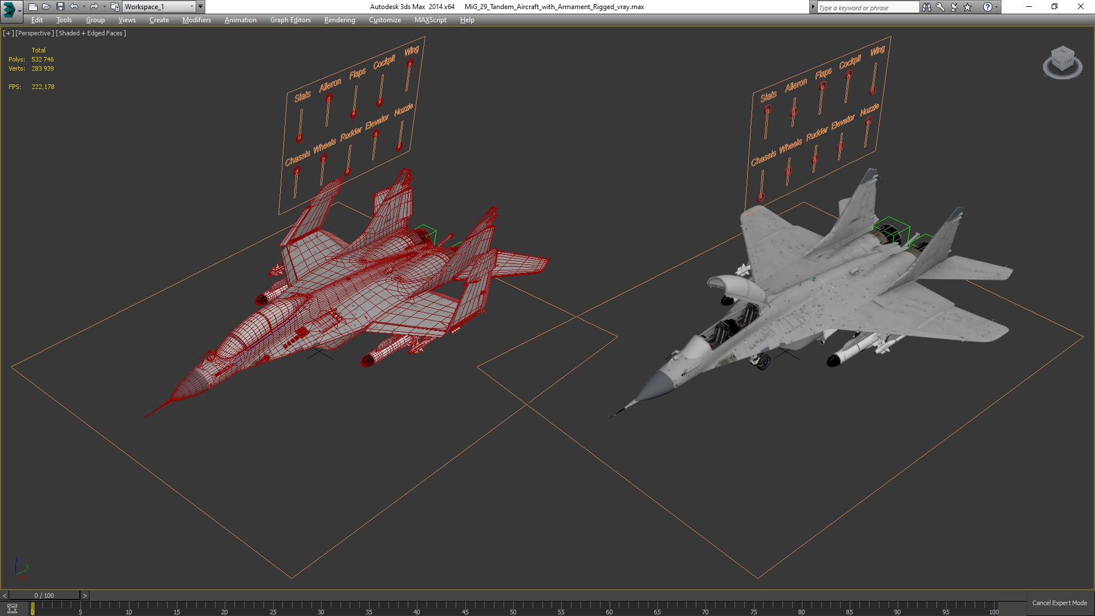
Task: Expand the InfoCenter search arrow
Action: pos(813,7)
